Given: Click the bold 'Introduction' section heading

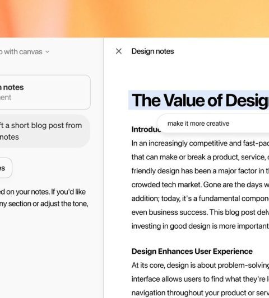Looking at the screenshot, I should (146, 129).
